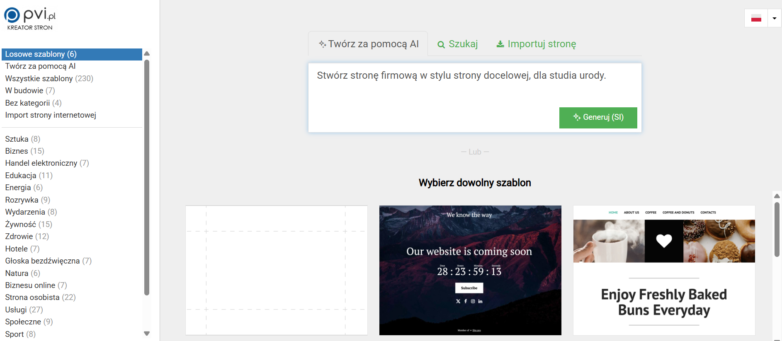Screen dimensions: 782x341
Task: Click the template list vertical scrollbar
Action: [777, 230]
